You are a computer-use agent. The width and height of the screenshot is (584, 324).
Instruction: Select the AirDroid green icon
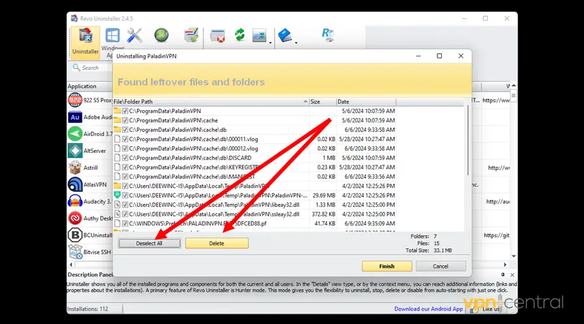pyautogui.click(x=75, y=134)
